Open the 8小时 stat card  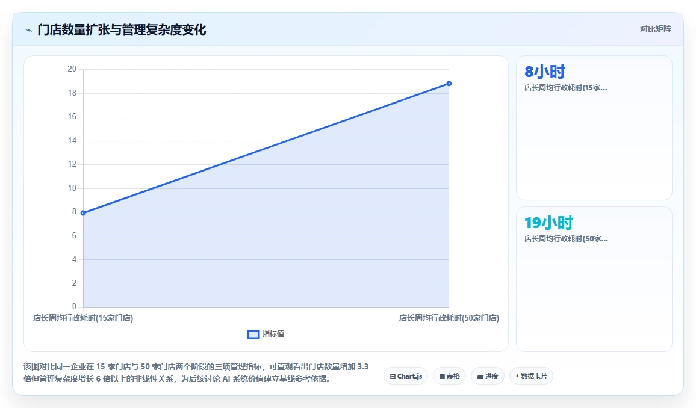[x=594, y=128]
